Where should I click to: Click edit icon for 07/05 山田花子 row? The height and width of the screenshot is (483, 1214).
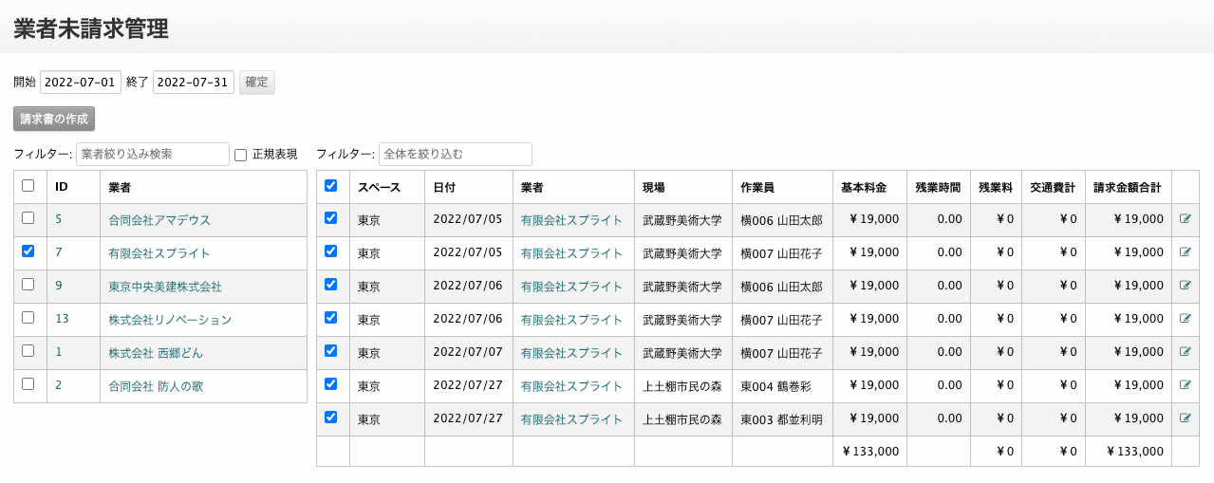1185,252
